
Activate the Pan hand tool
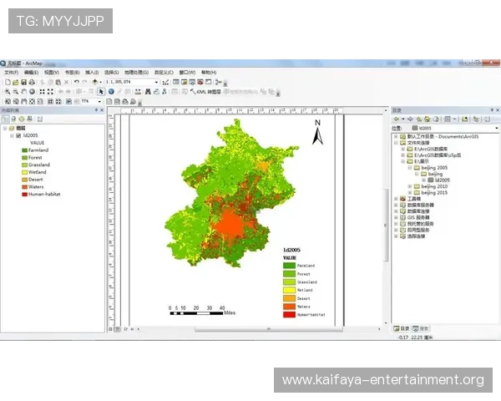click(24, 92)
